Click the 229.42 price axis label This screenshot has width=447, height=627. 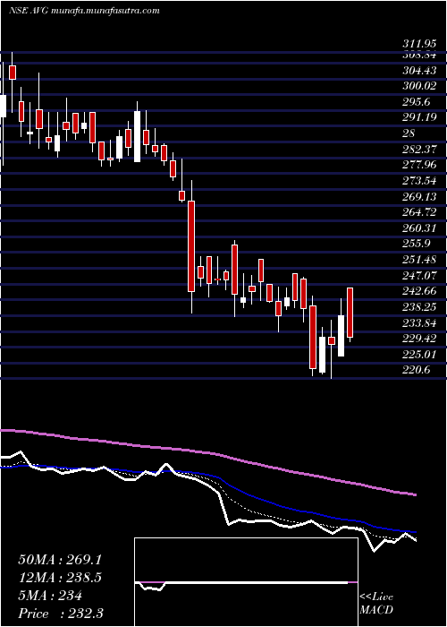(x=419, y=339)
